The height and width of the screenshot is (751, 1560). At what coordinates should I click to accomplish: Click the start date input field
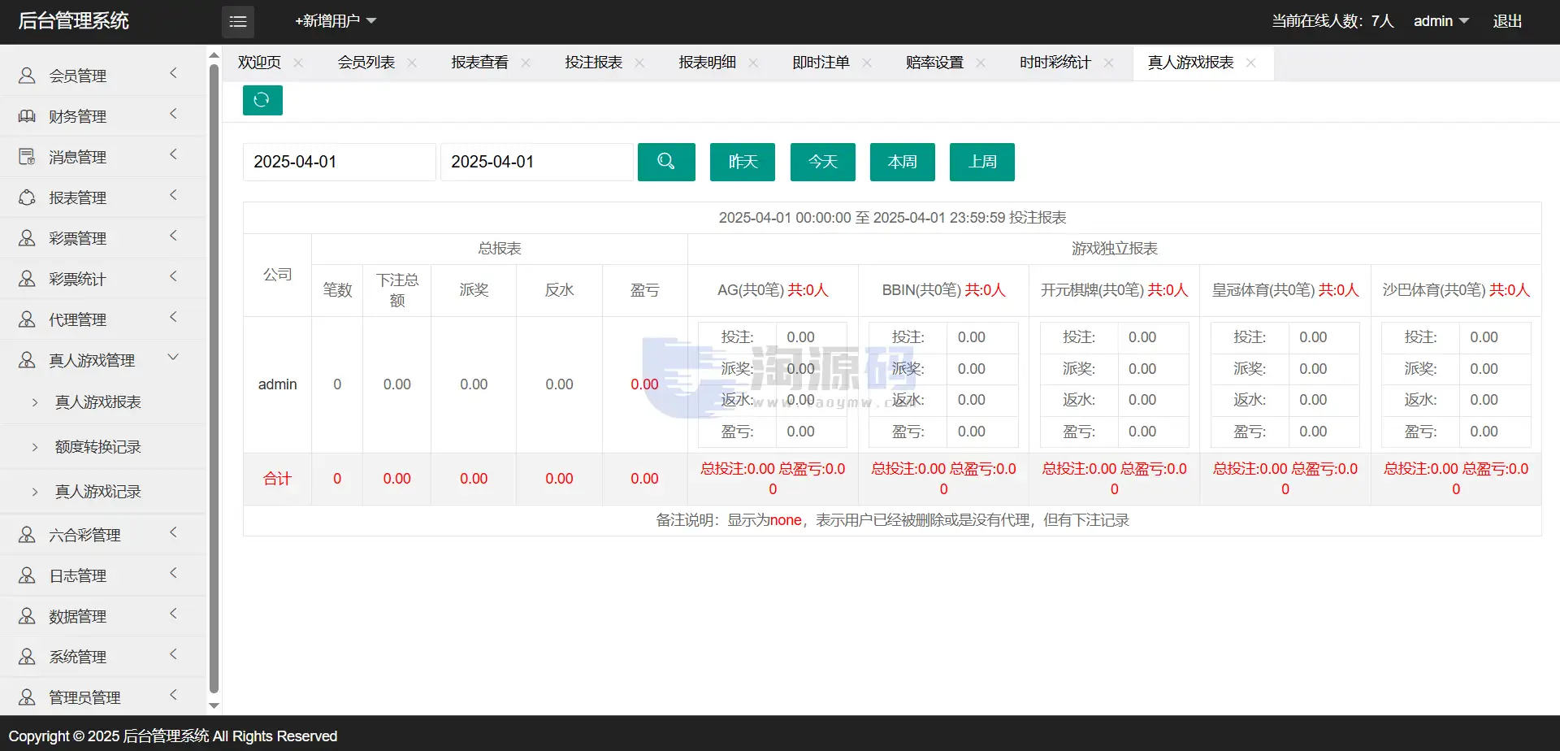click(340, 162)
